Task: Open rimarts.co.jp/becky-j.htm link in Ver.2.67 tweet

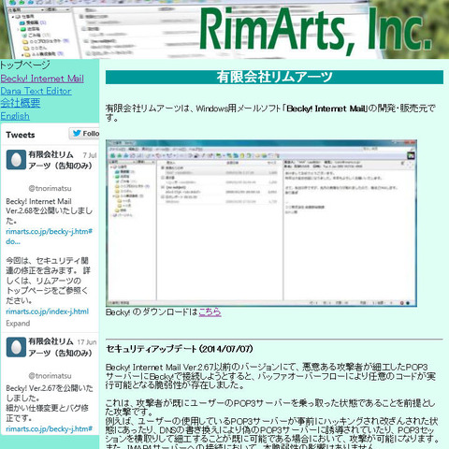Action: click(x=49, y=429)
